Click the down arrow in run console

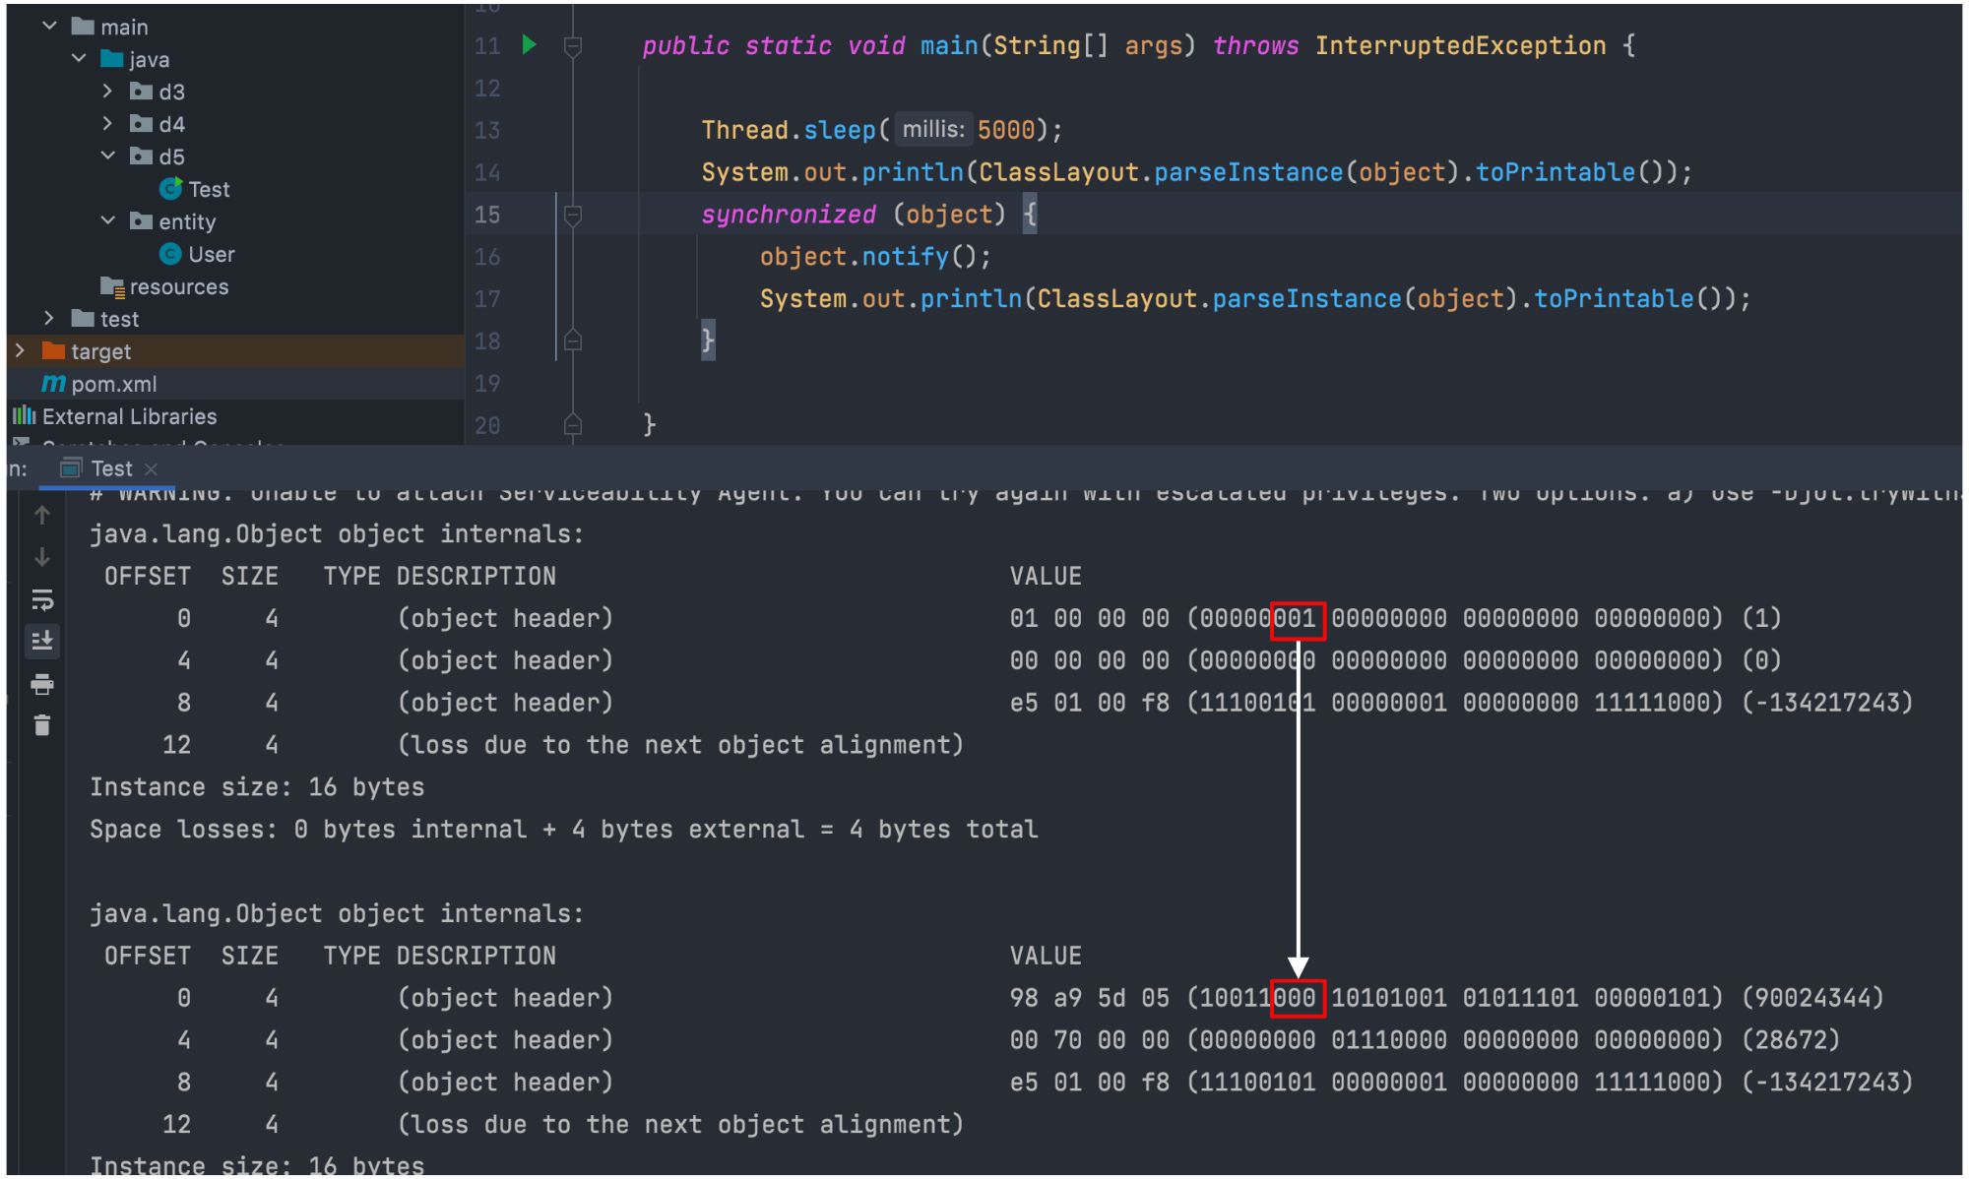click(x=42, y=557)
